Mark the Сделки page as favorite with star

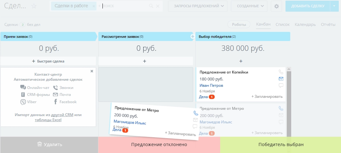[x=34, y=6]
